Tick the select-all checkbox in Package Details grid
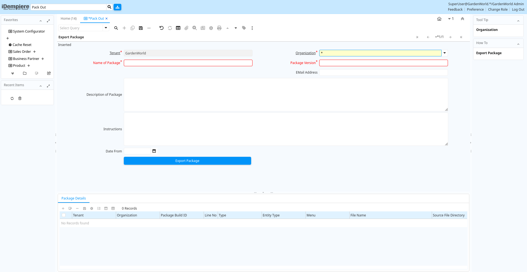The image size is (527, 272). click(64, 215)
